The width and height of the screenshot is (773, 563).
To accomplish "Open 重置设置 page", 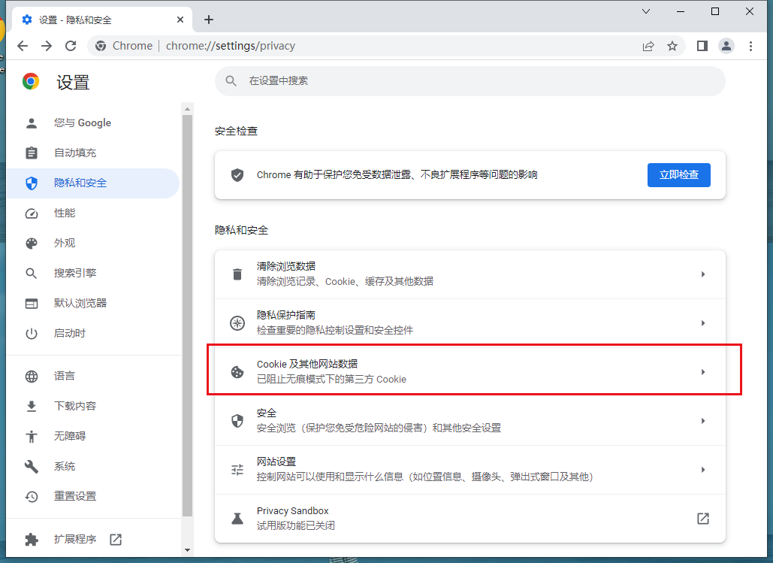I will pyautogui.click(x=92, y=496).
